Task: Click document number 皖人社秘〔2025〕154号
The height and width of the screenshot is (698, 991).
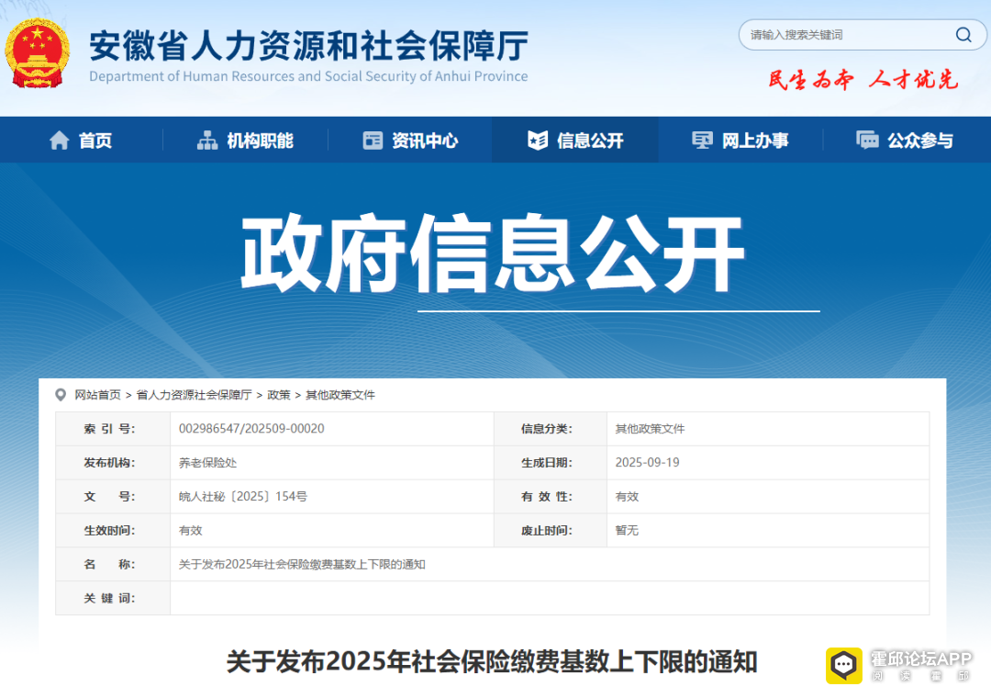Action: [242, 497]
